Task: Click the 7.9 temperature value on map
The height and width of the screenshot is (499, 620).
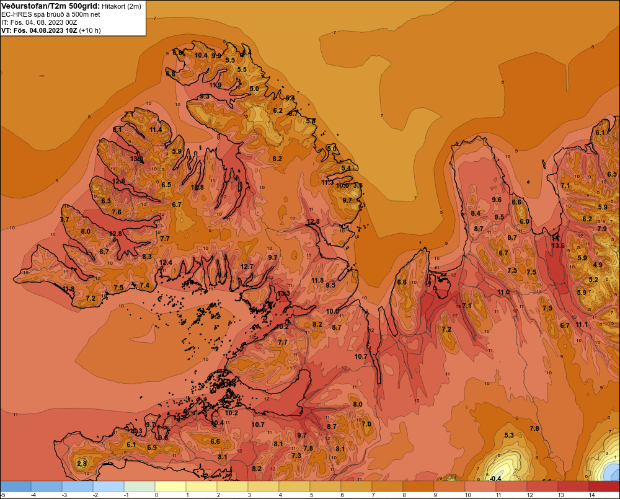Action: pyautogui.click(x=602, y=229)
